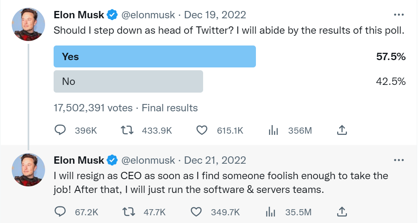
Task: Like the resign as CEO tweet
Action: 196,212
